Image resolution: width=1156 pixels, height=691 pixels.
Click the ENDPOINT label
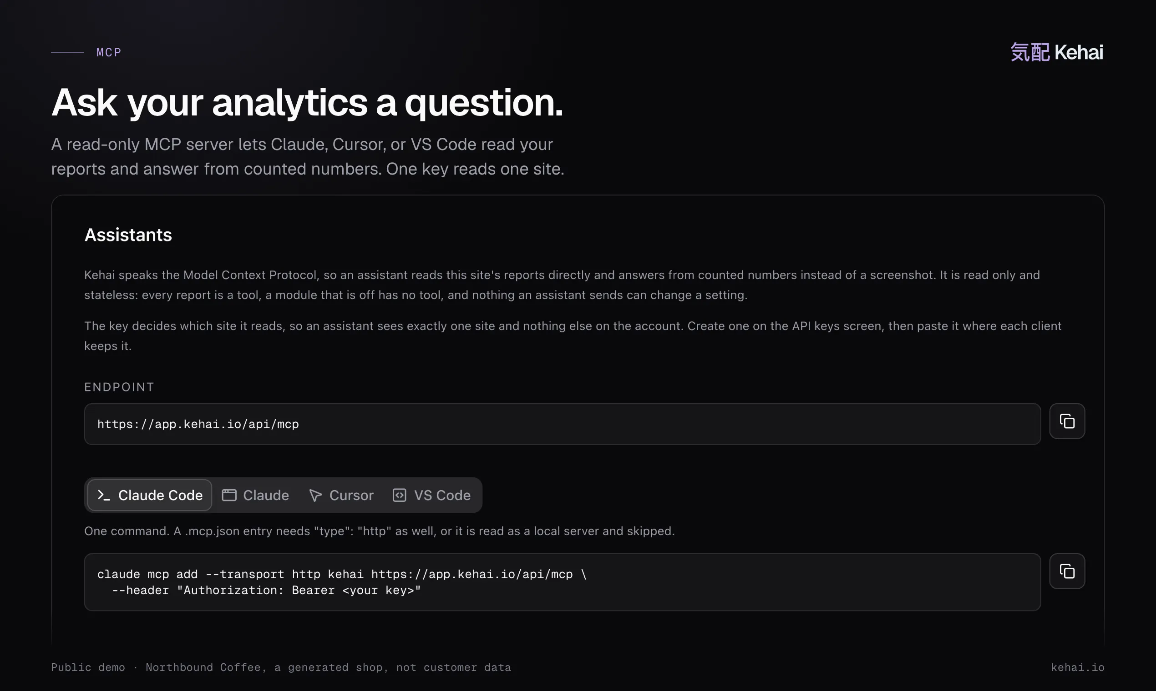tap(119, 387)
